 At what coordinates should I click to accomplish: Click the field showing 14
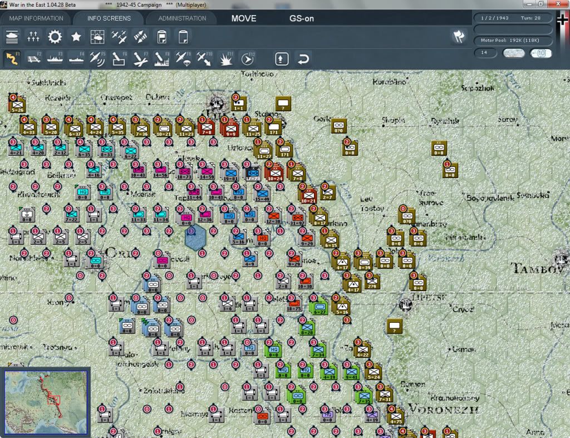click(485, 53)
